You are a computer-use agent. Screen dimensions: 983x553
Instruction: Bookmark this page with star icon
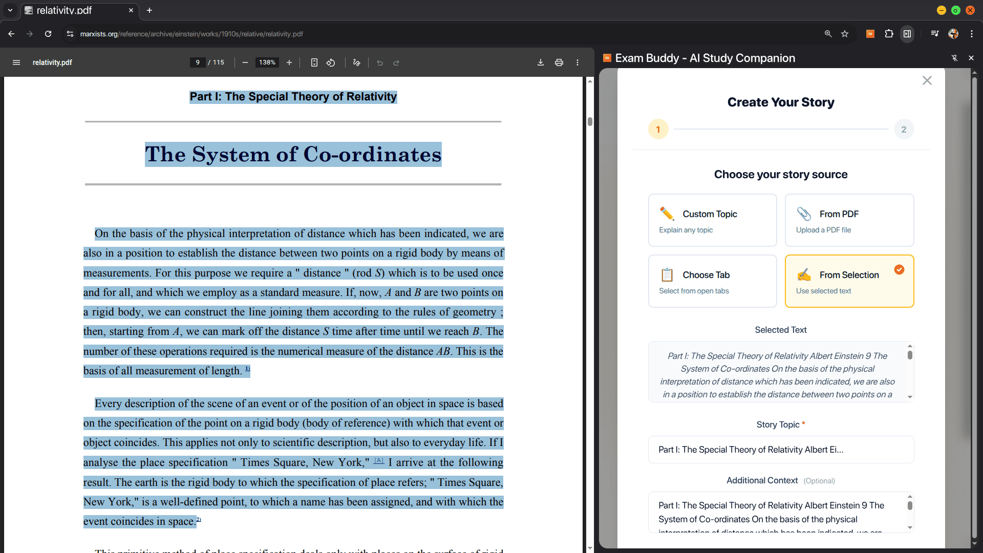click(845, 34)
